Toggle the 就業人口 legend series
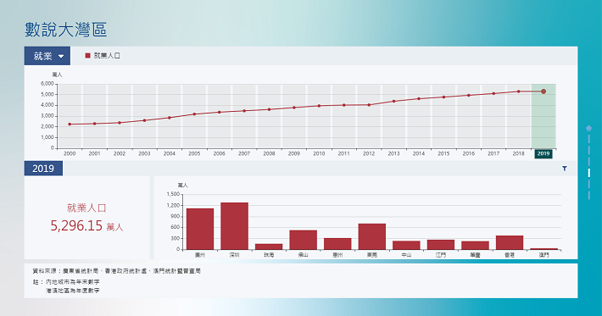The width and height of the screenshot is (602, 316). (x=103, y=56)
